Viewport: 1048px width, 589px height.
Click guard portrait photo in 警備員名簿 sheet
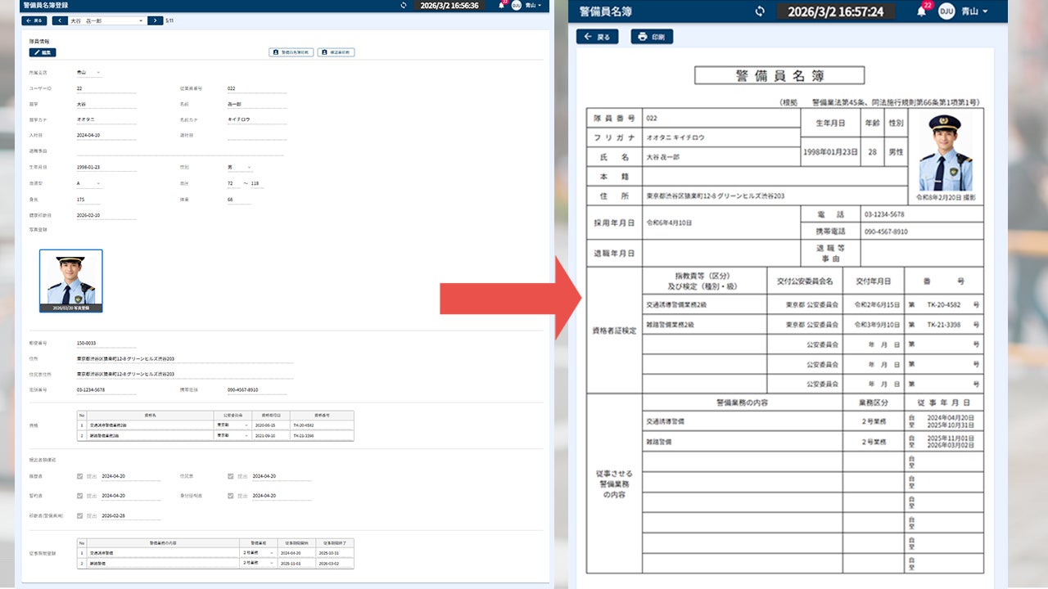[946, 153]
